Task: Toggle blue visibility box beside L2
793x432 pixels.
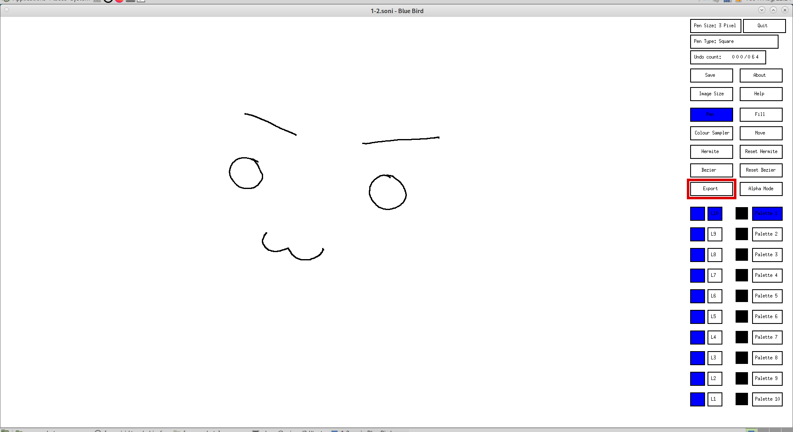Action: pyautogui.click(x=697, y=378)
